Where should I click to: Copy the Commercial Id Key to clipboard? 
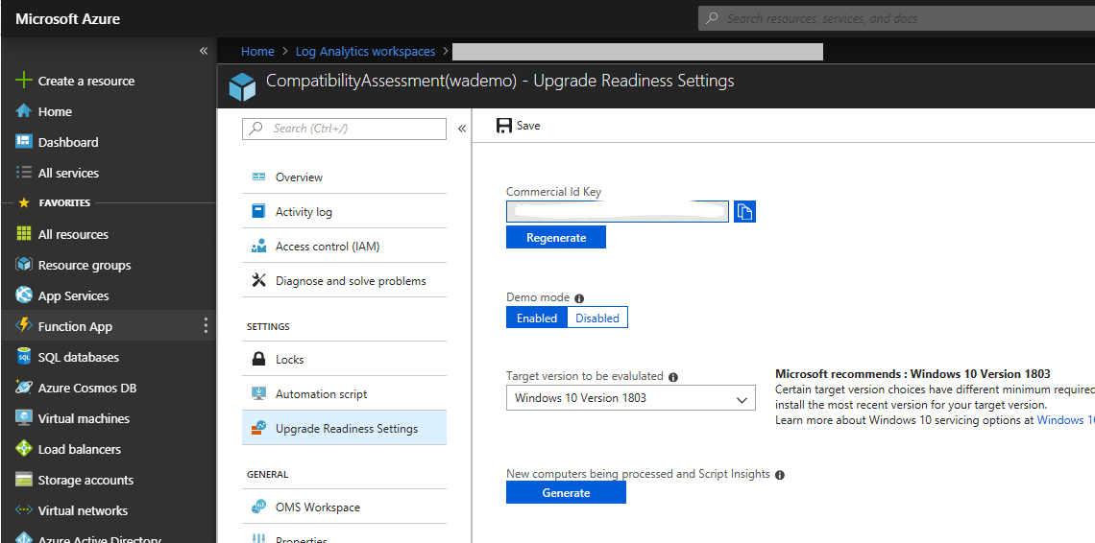(x=744, y=212)
